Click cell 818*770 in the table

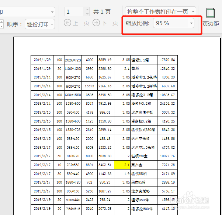pos(73,156)
